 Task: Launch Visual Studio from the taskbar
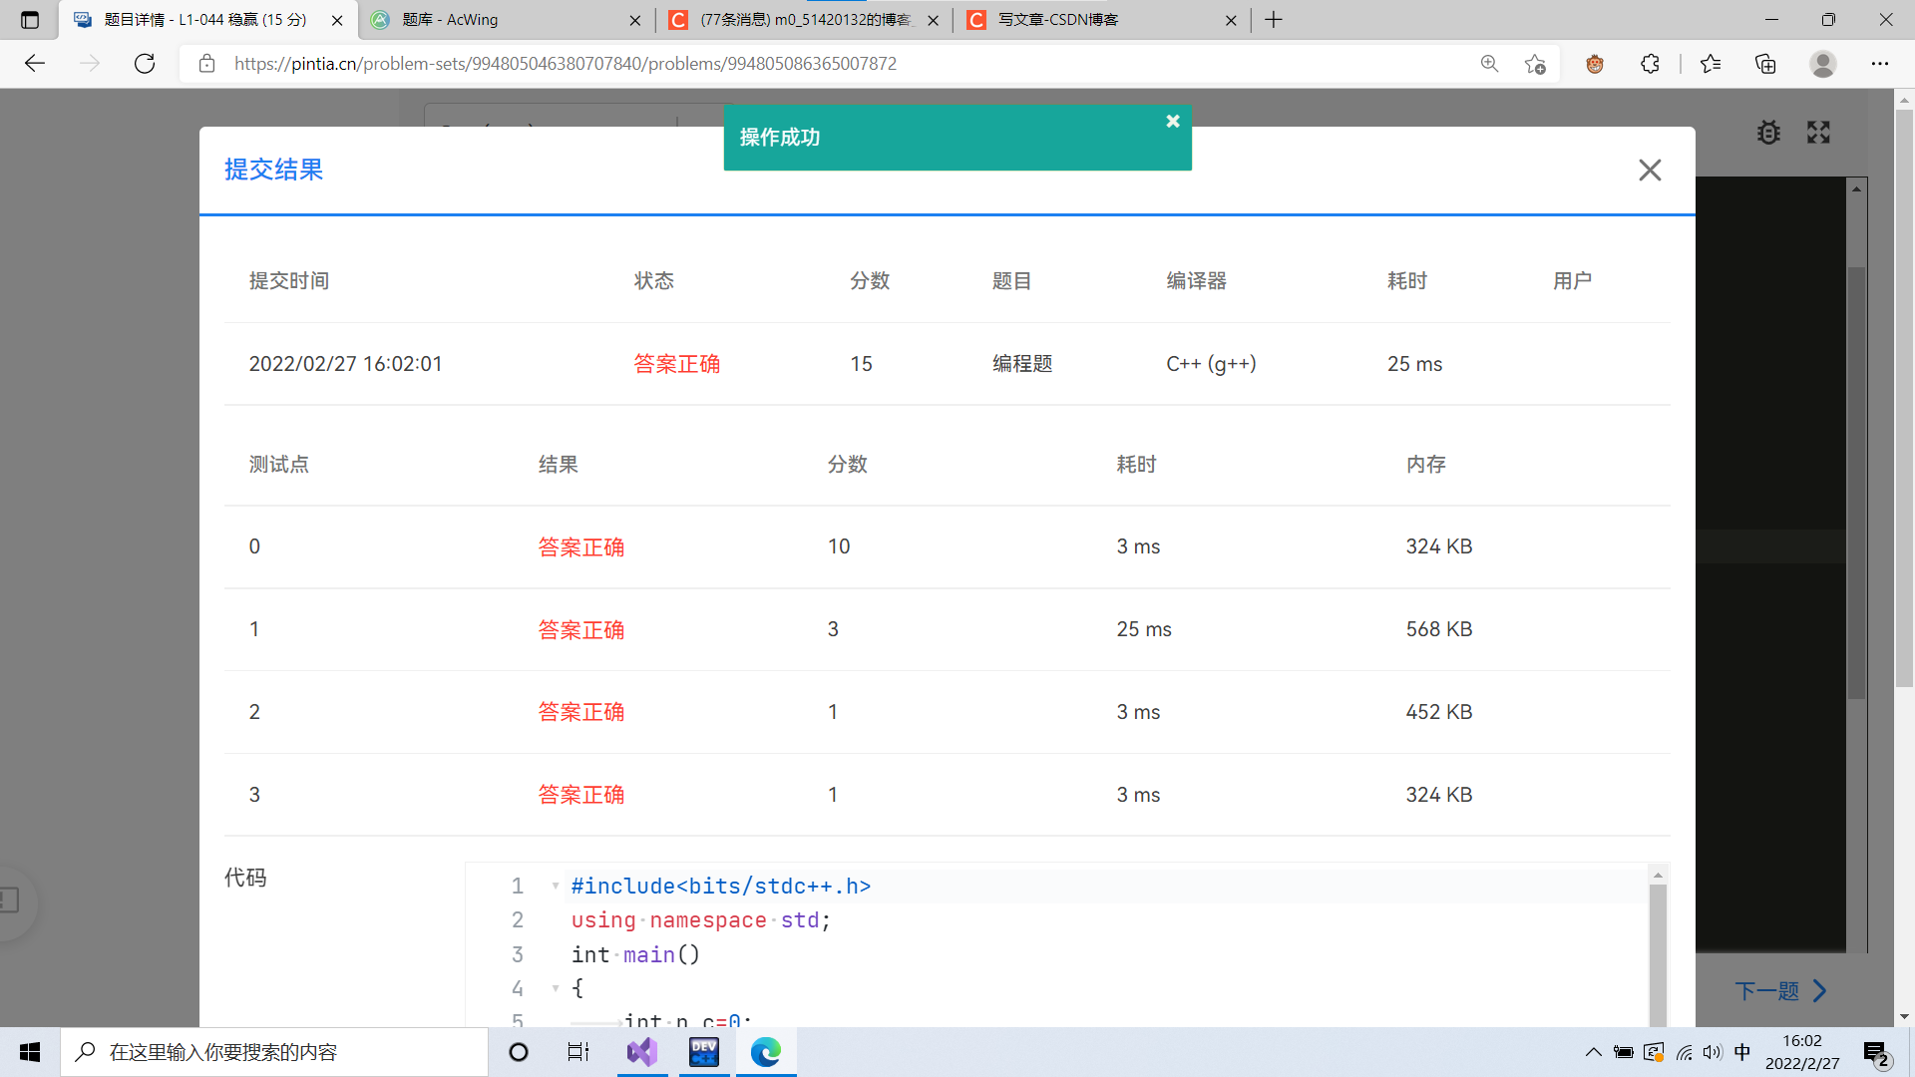point(641,1052)
